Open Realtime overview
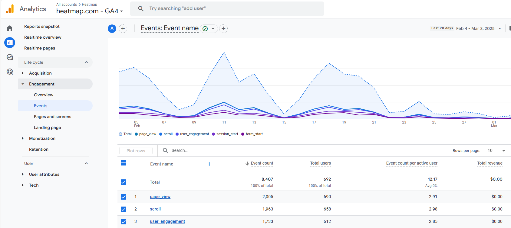The width and height of the screenshot is (511, 228). point(43,37)
